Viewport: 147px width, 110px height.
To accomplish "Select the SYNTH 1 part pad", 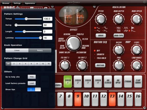I will coord(68,81).
